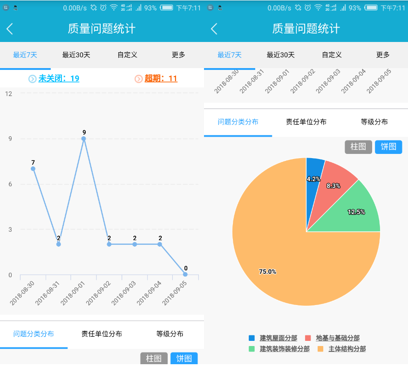Select 自定义 tab on left screen
This screenshot has height=367, width=408.
127,55
